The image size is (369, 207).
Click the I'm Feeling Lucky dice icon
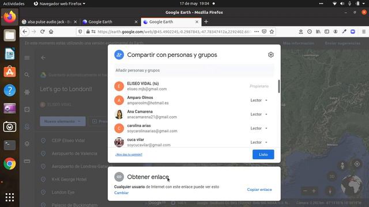[x=27, y=109]
